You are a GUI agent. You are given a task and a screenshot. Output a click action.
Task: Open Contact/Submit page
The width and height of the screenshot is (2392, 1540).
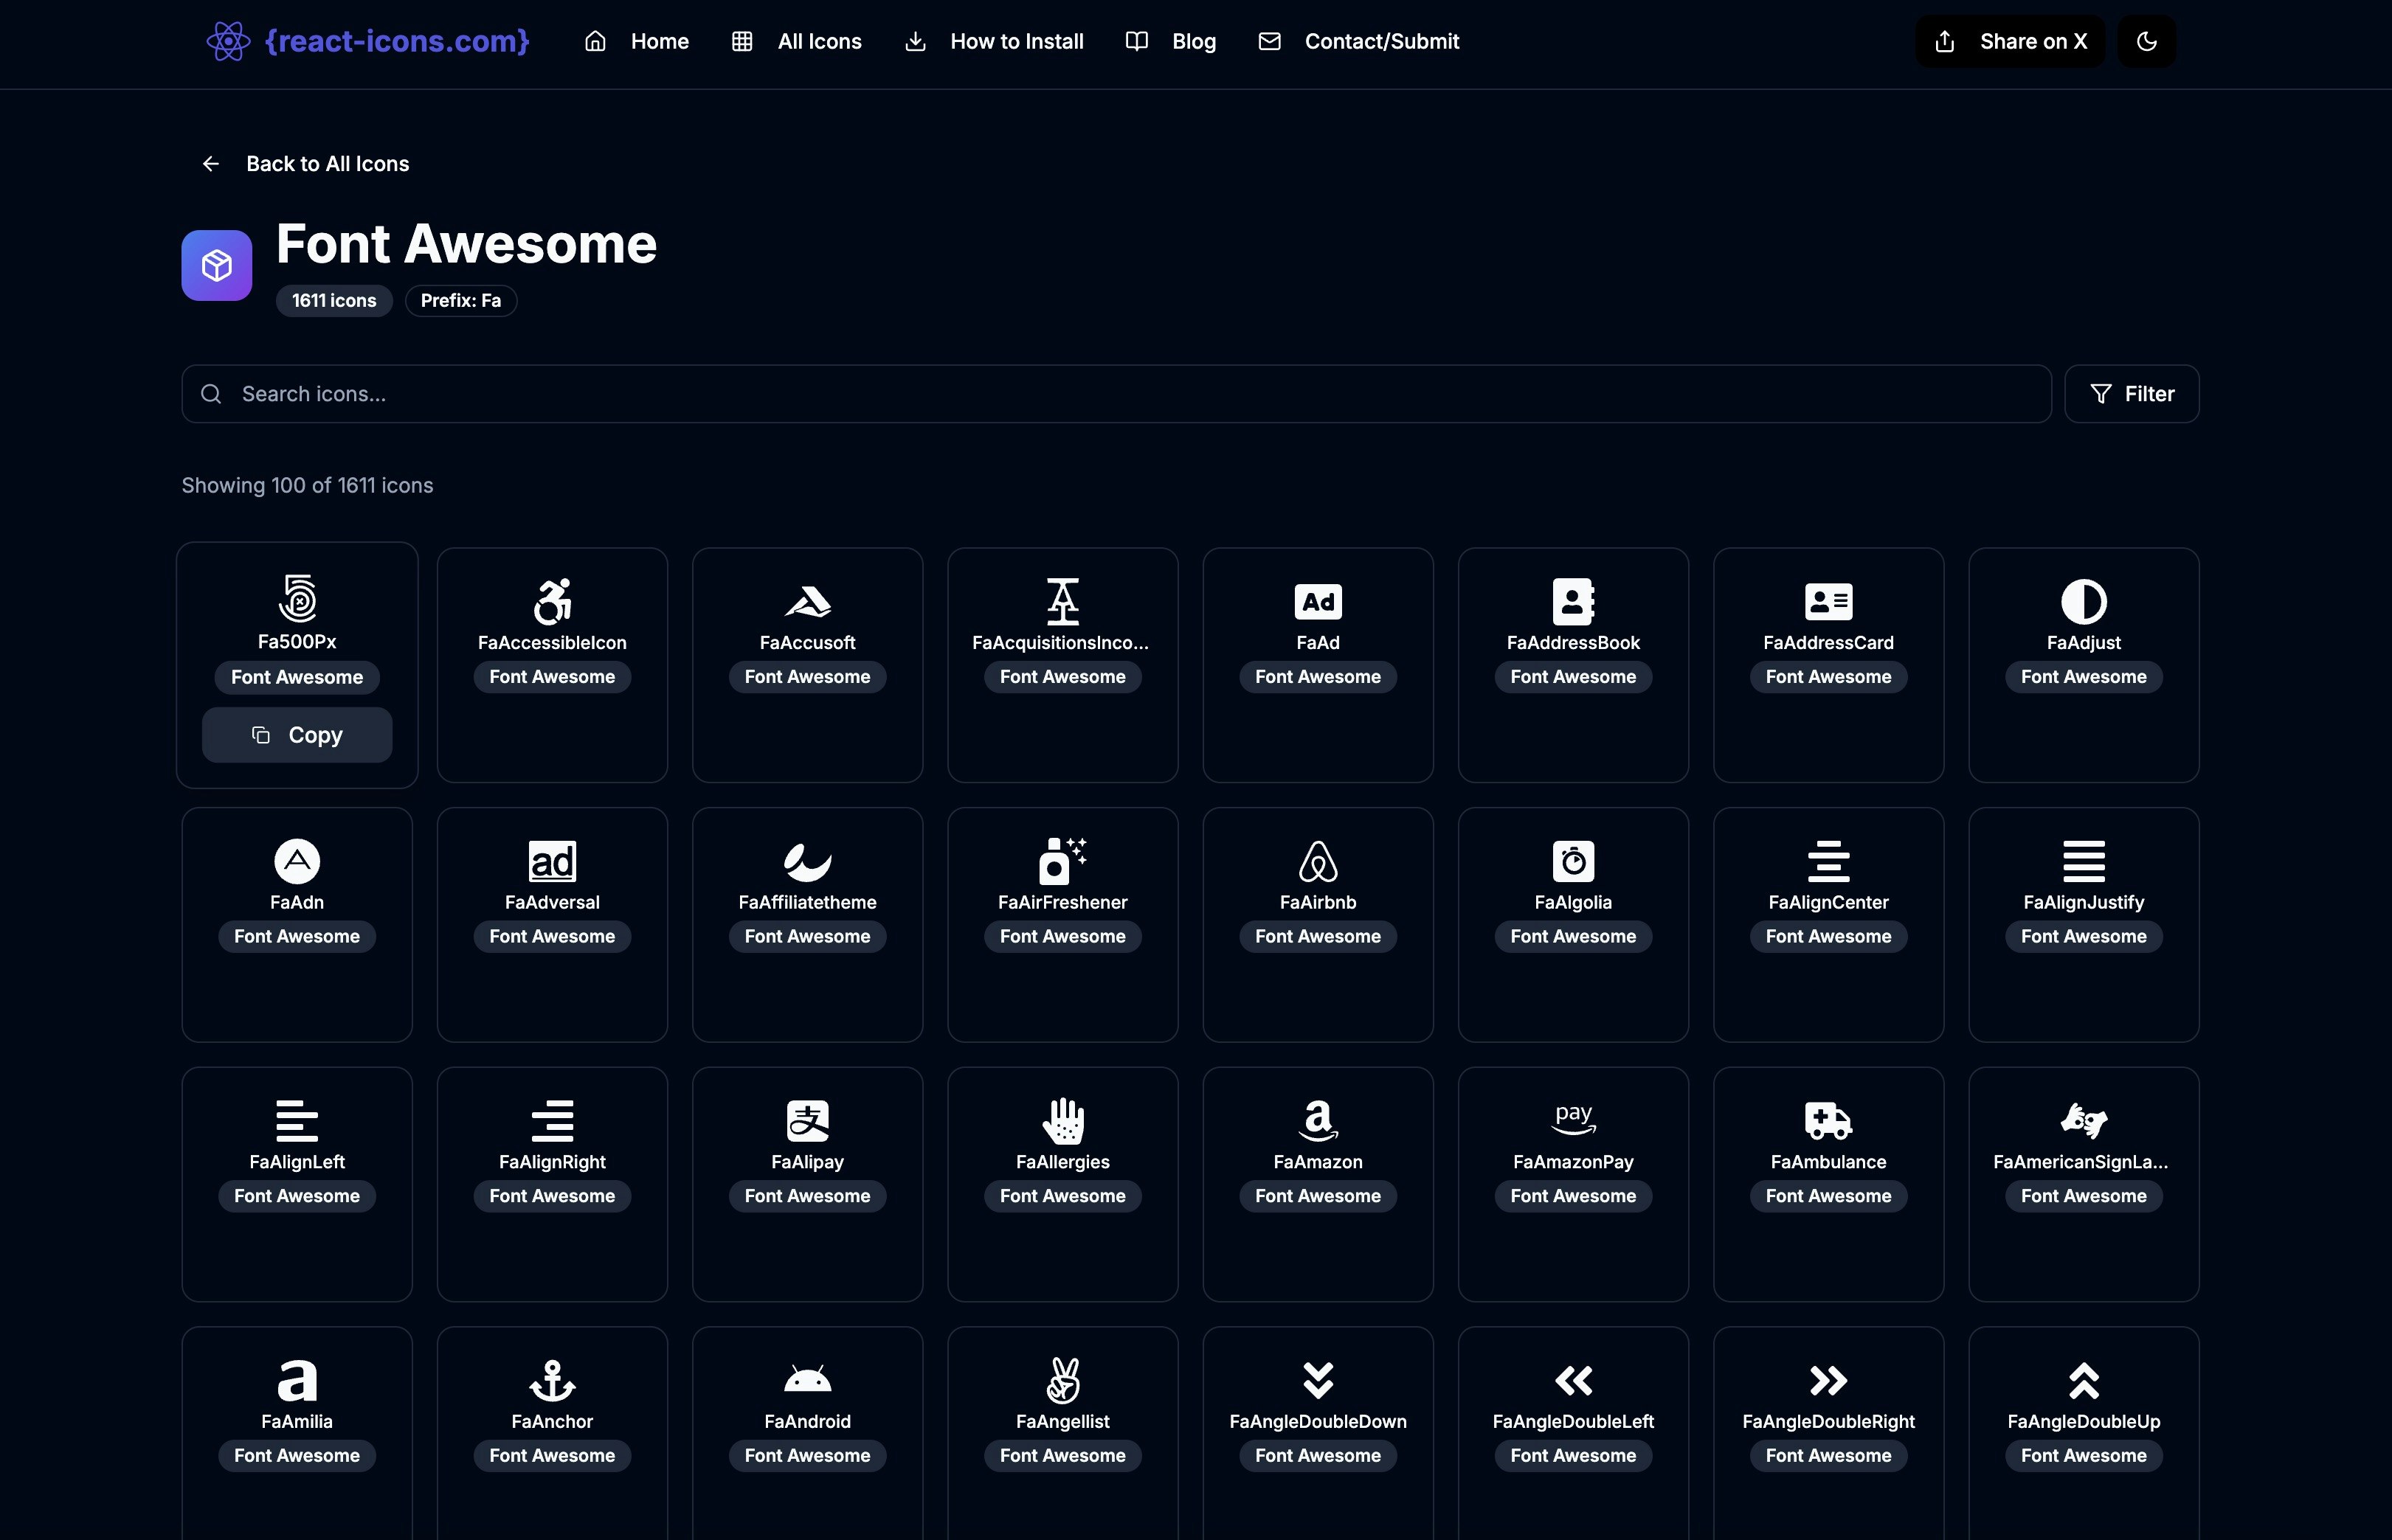click(x=1358, y=41)
